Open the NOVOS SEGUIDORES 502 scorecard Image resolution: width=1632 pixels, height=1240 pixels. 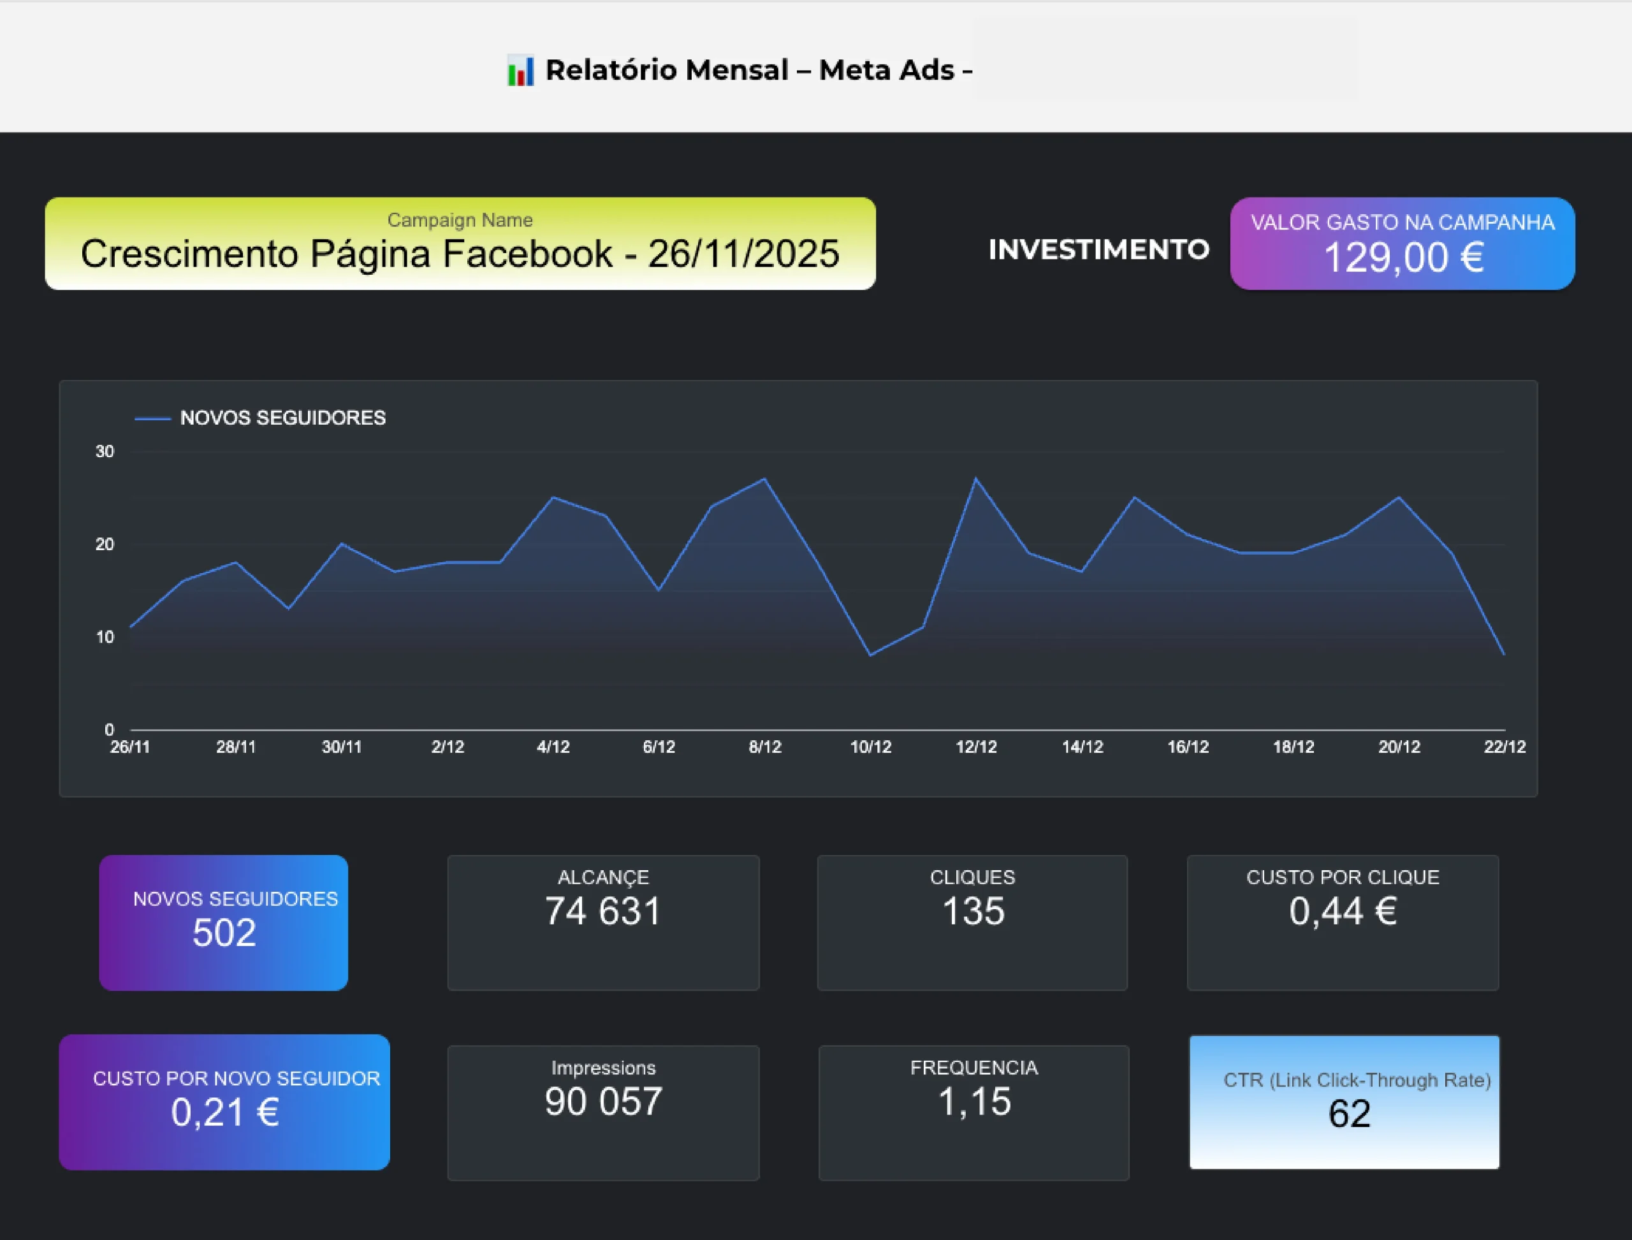pyautogui.click(x=224, y=923)
